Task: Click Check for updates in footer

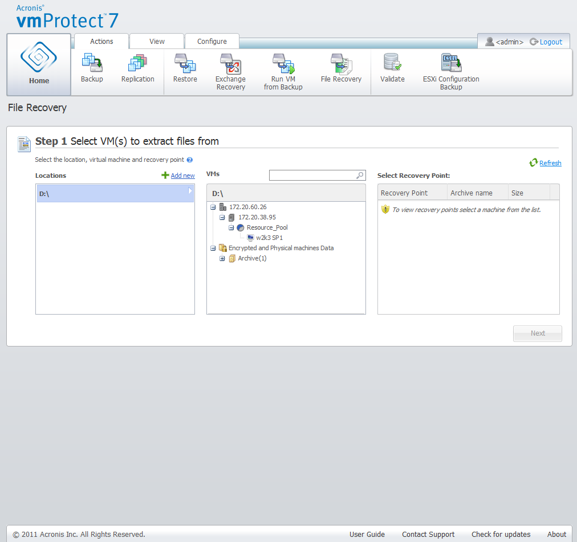Action: [501, 534]
